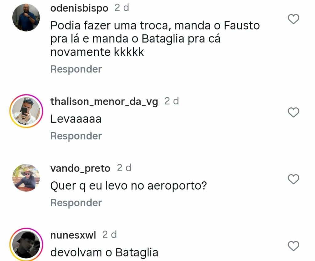
Task: Tap the heart on thalison_menor_da_vg's comment
Action: [x=293, y=112]
